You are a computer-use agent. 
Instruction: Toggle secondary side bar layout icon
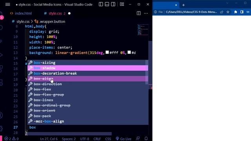click(x=113, y=4)
